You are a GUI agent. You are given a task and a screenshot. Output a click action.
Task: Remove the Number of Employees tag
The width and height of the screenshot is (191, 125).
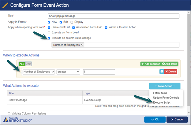[82, 45]
